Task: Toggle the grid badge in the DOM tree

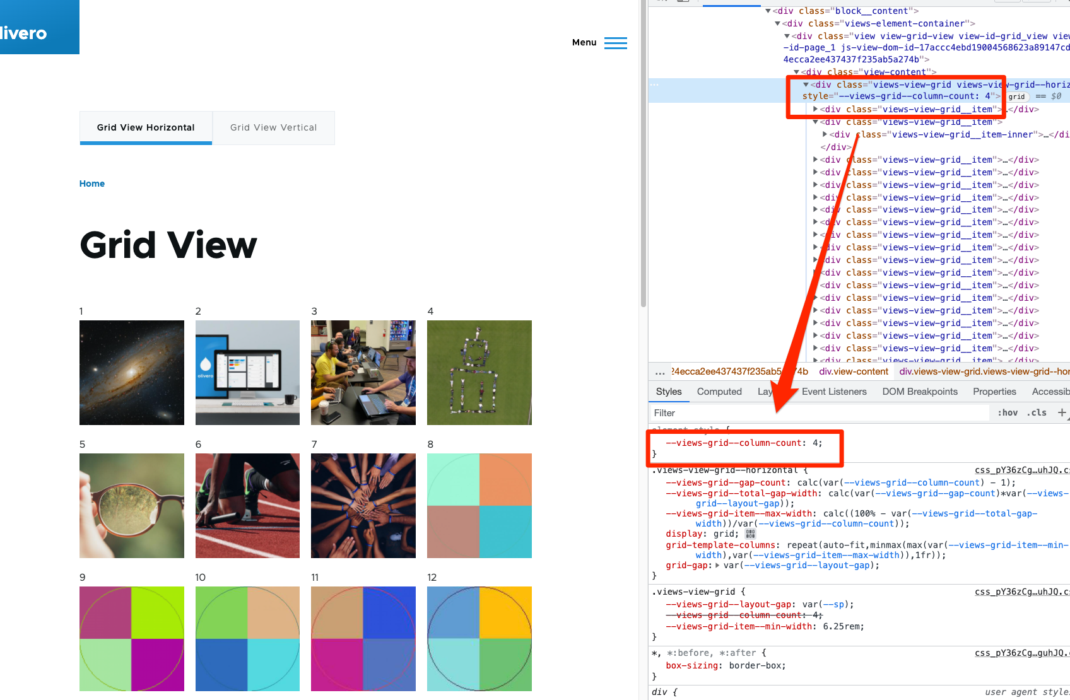Action: [x=1016, y=96]
